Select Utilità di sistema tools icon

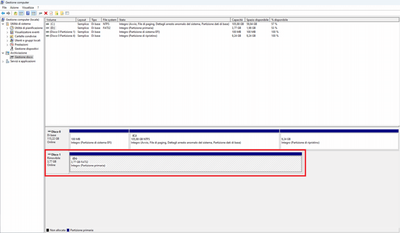click(x=7, y=24)
